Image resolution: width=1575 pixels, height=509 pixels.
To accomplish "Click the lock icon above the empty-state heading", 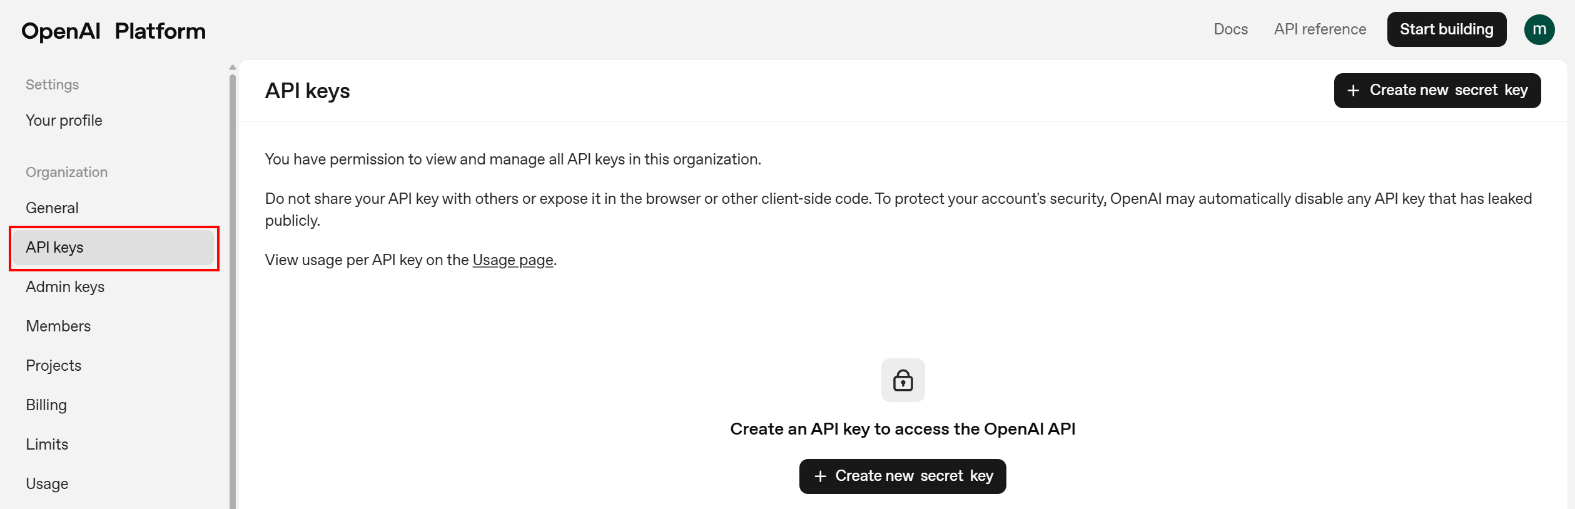I will tap(902, 380).
